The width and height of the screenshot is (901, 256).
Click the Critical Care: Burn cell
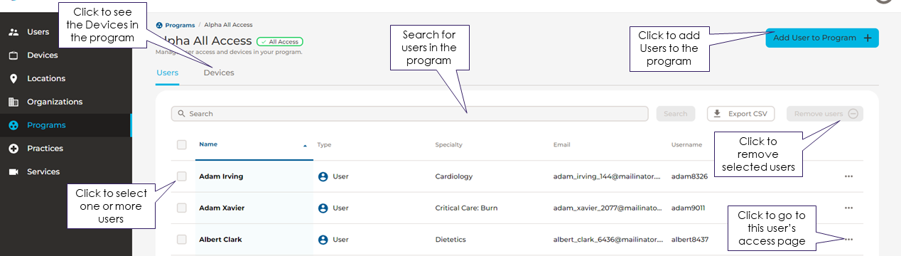click(466, 208)
